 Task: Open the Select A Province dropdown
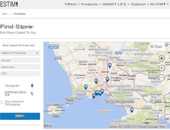pos(20,53)
